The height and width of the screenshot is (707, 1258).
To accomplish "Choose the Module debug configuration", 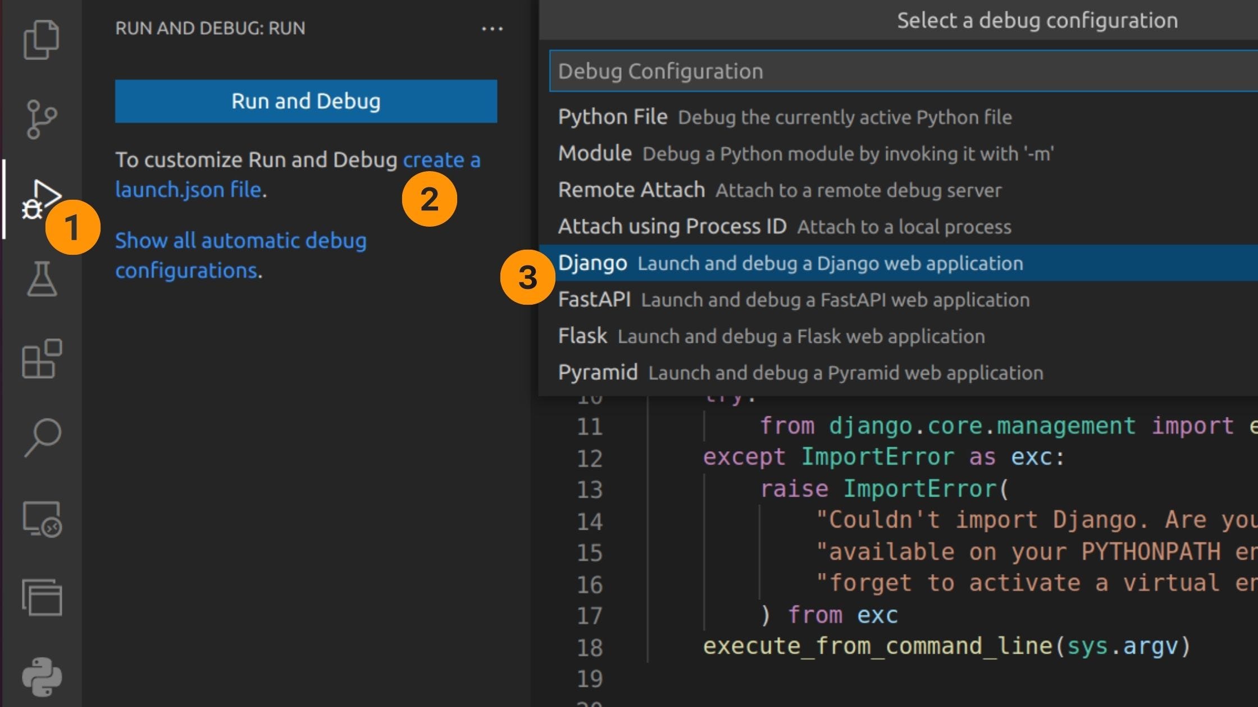I will (x=595, y=154).
